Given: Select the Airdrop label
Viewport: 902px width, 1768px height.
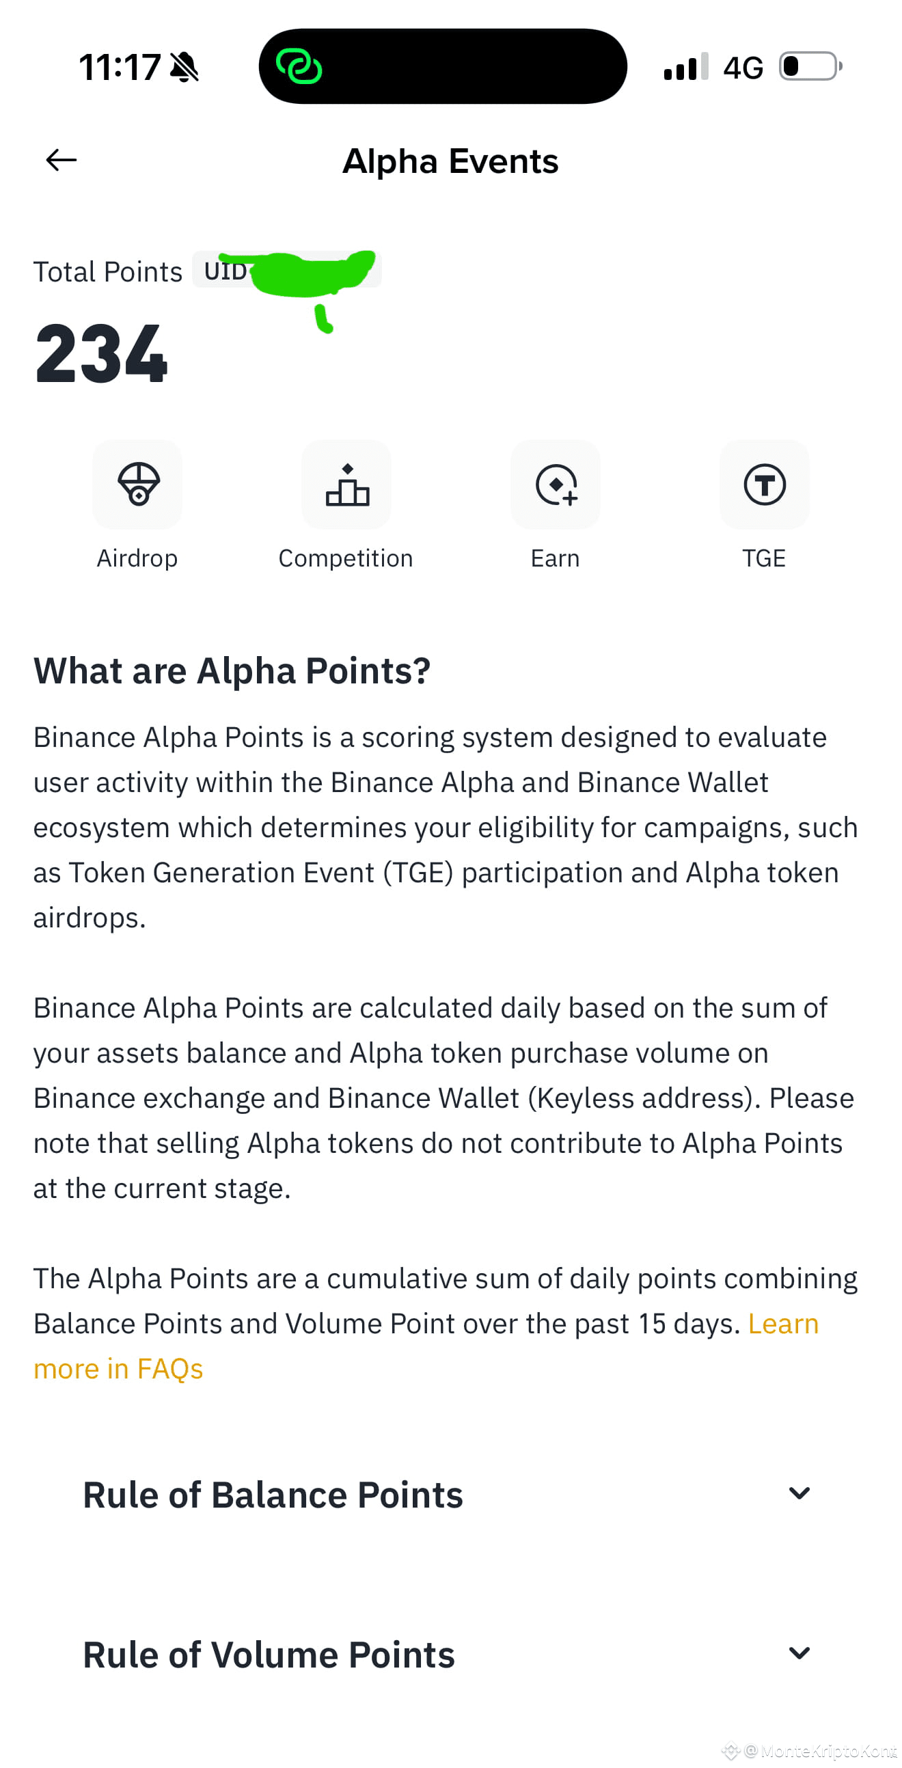Looking at the screenshot, I should pyautogui.click(x=137, y=558).
